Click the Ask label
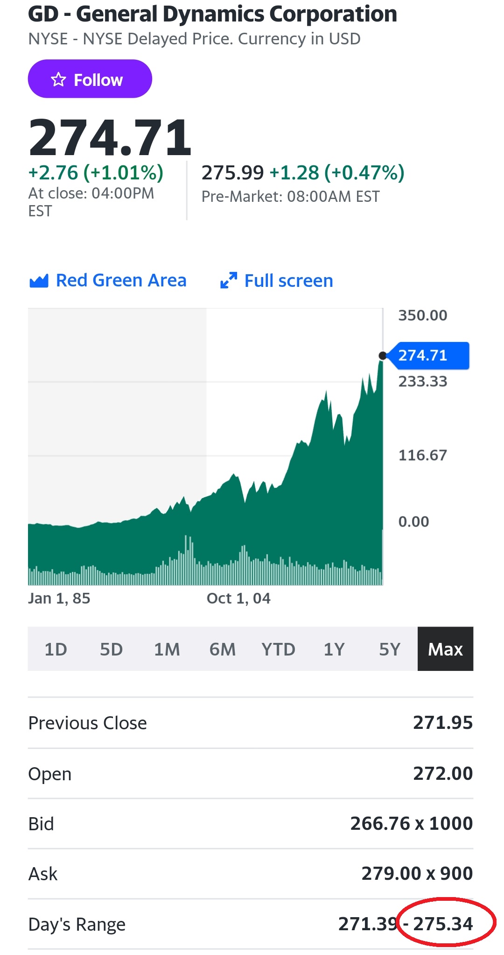The image size is (504, 955). coord(43,874)
